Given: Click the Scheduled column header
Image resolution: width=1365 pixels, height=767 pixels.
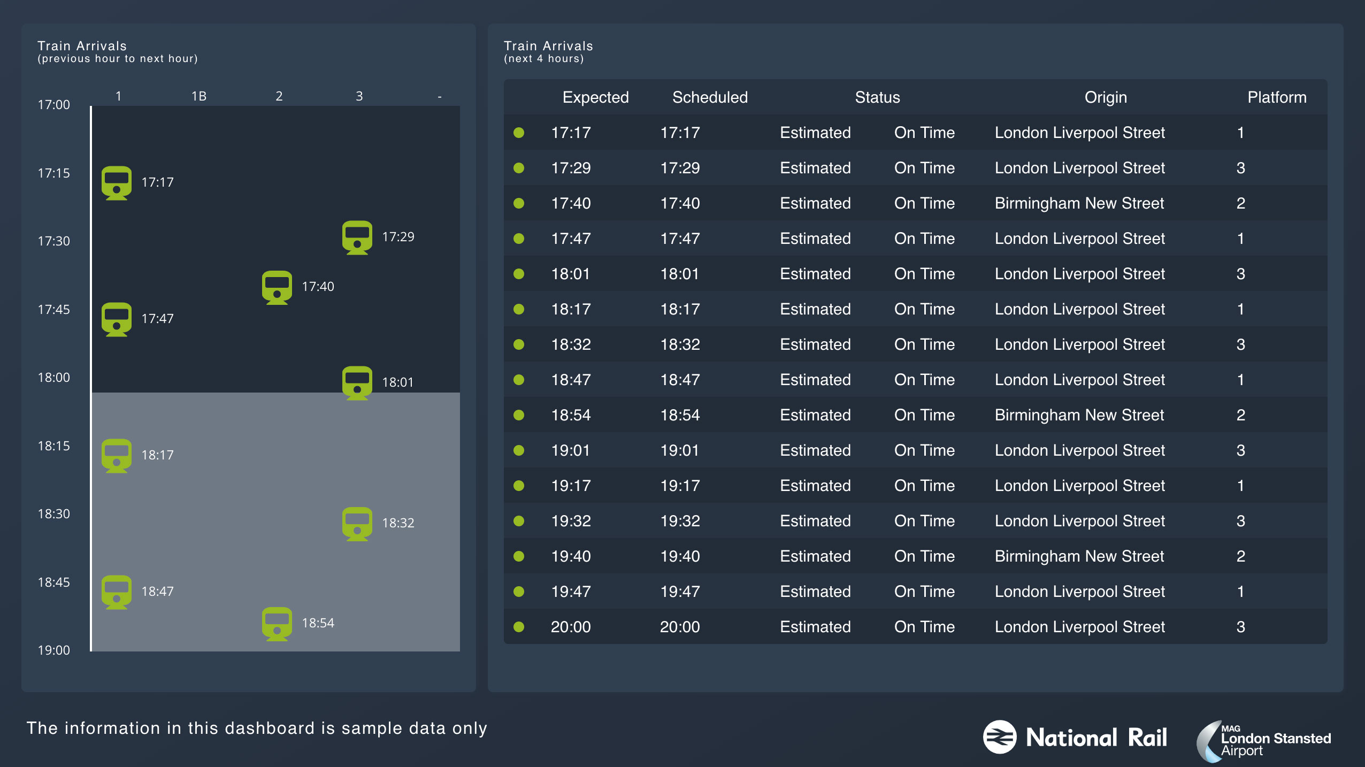Looking at the screenshot, I should [710, 97].
